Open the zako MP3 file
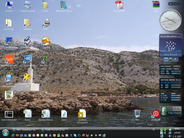184x138 pixels. pyautogui.click(x=64, y=114)
